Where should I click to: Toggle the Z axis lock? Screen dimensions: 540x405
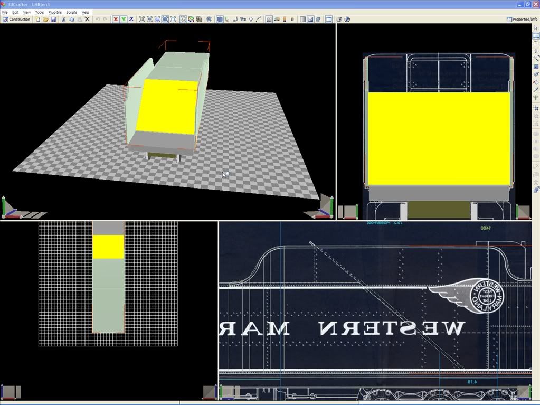[x=131, y=20]
